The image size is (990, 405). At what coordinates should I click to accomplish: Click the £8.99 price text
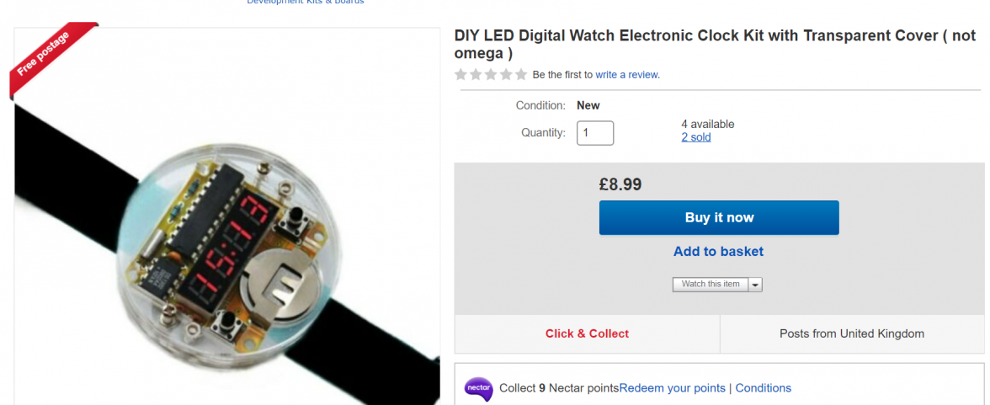click(x=620, y=184)
